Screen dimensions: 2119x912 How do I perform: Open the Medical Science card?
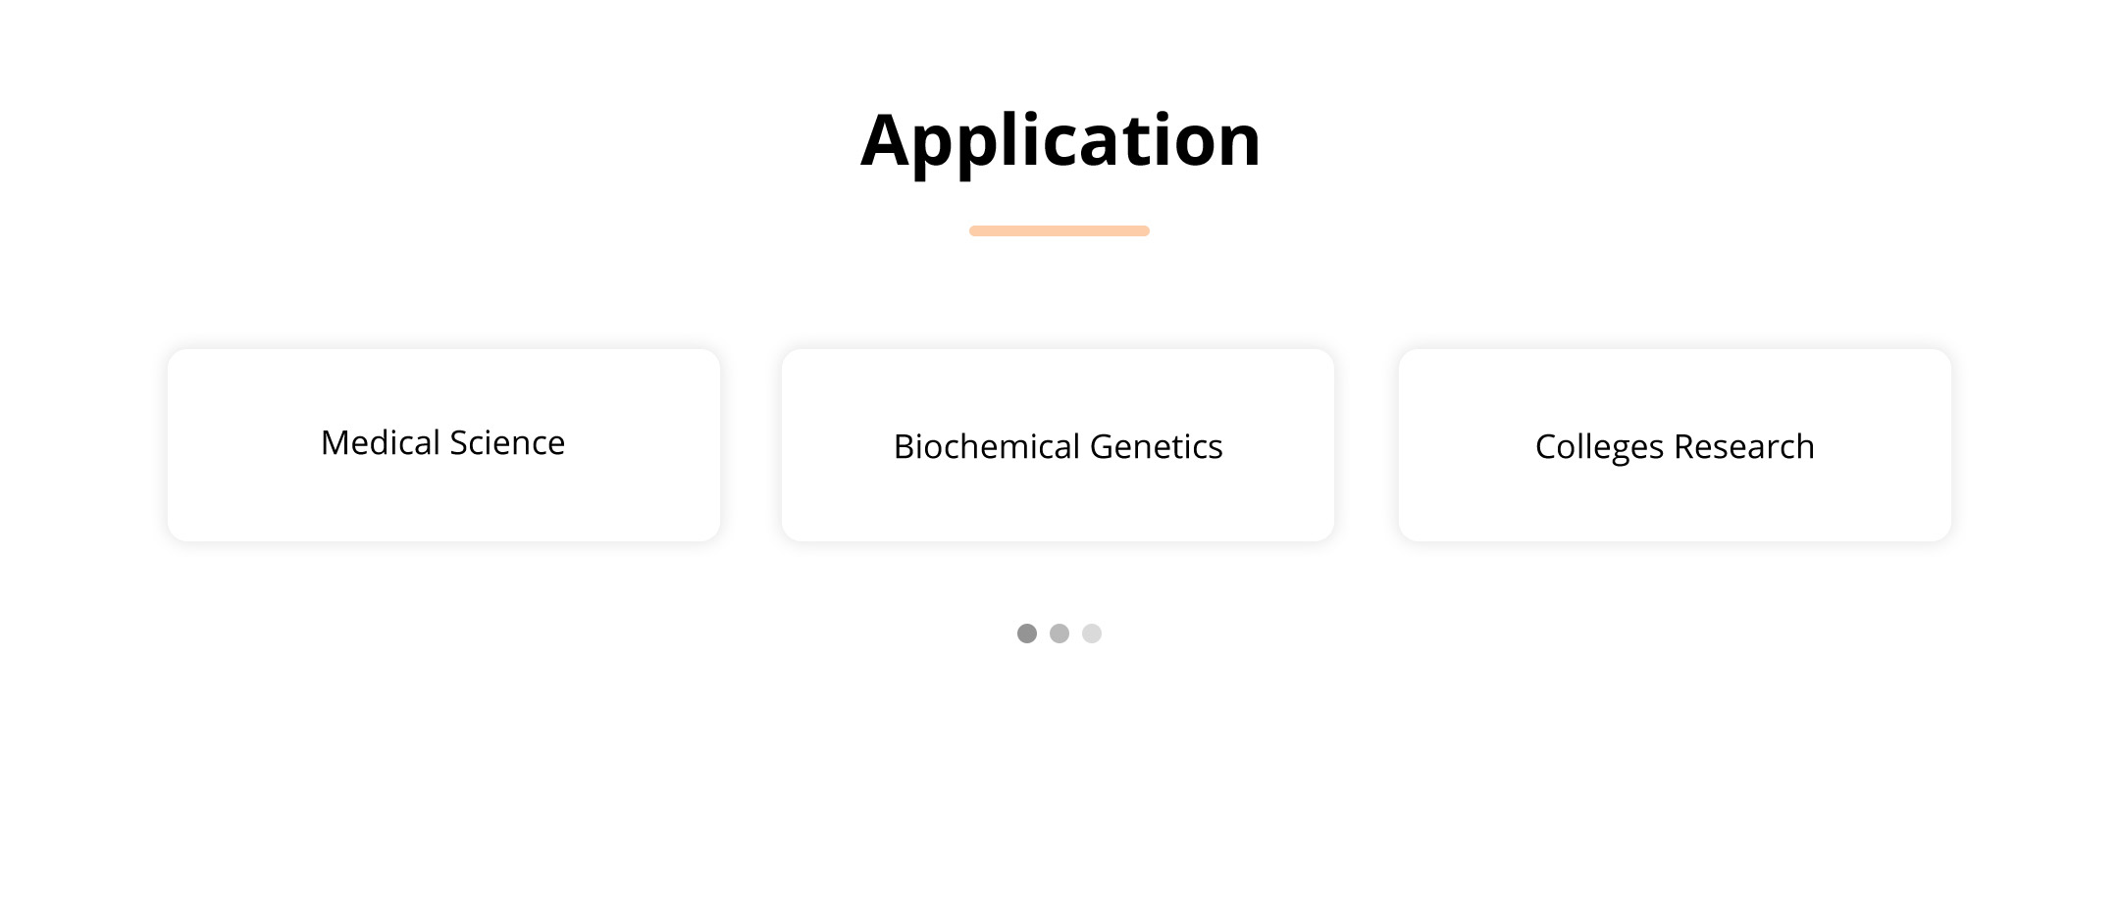coord(443,444)
